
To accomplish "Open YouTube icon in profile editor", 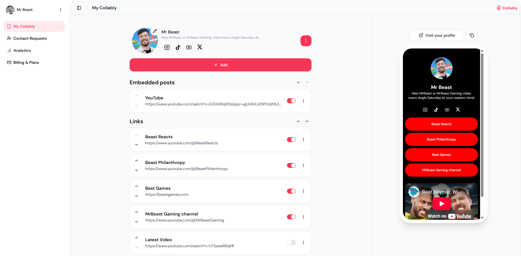I will pyautogui.click(x=189, y=47).
